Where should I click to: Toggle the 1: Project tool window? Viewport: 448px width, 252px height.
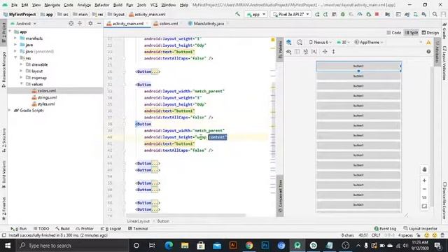point(3,33)
